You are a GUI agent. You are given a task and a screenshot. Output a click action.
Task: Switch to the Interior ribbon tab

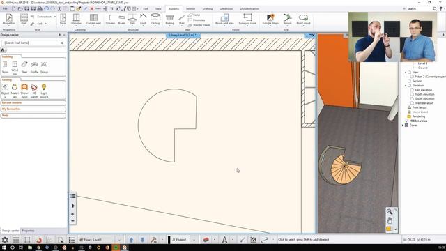pos(190,9)
